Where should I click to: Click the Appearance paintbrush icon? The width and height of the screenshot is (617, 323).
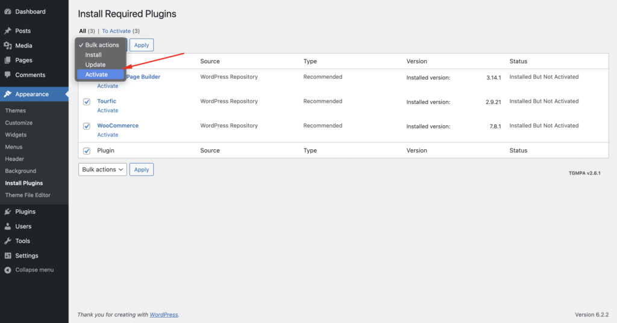(x=8, y=94)
